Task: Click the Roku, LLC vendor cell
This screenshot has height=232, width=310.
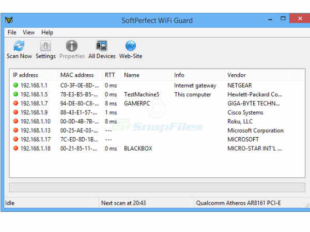Action: tap(240, 121)
